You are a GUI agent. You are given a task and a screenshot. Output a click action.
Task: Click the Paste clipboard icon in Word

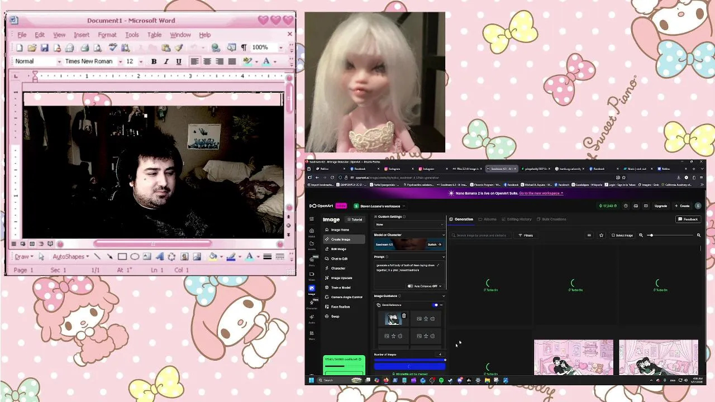tap(166, 48)
